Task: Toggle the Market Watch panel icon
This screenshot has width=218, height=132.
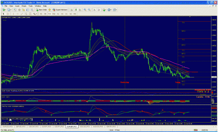Action: click(x=15, y=10)
